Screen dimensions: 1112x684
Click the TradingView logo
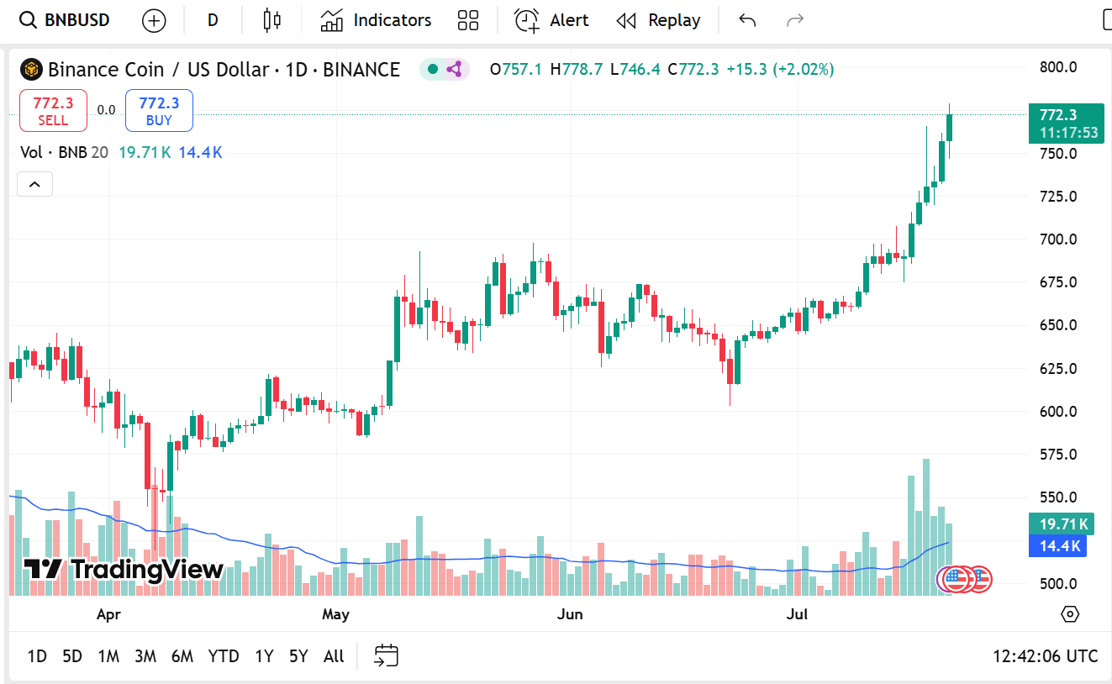(x=124, y=569)
